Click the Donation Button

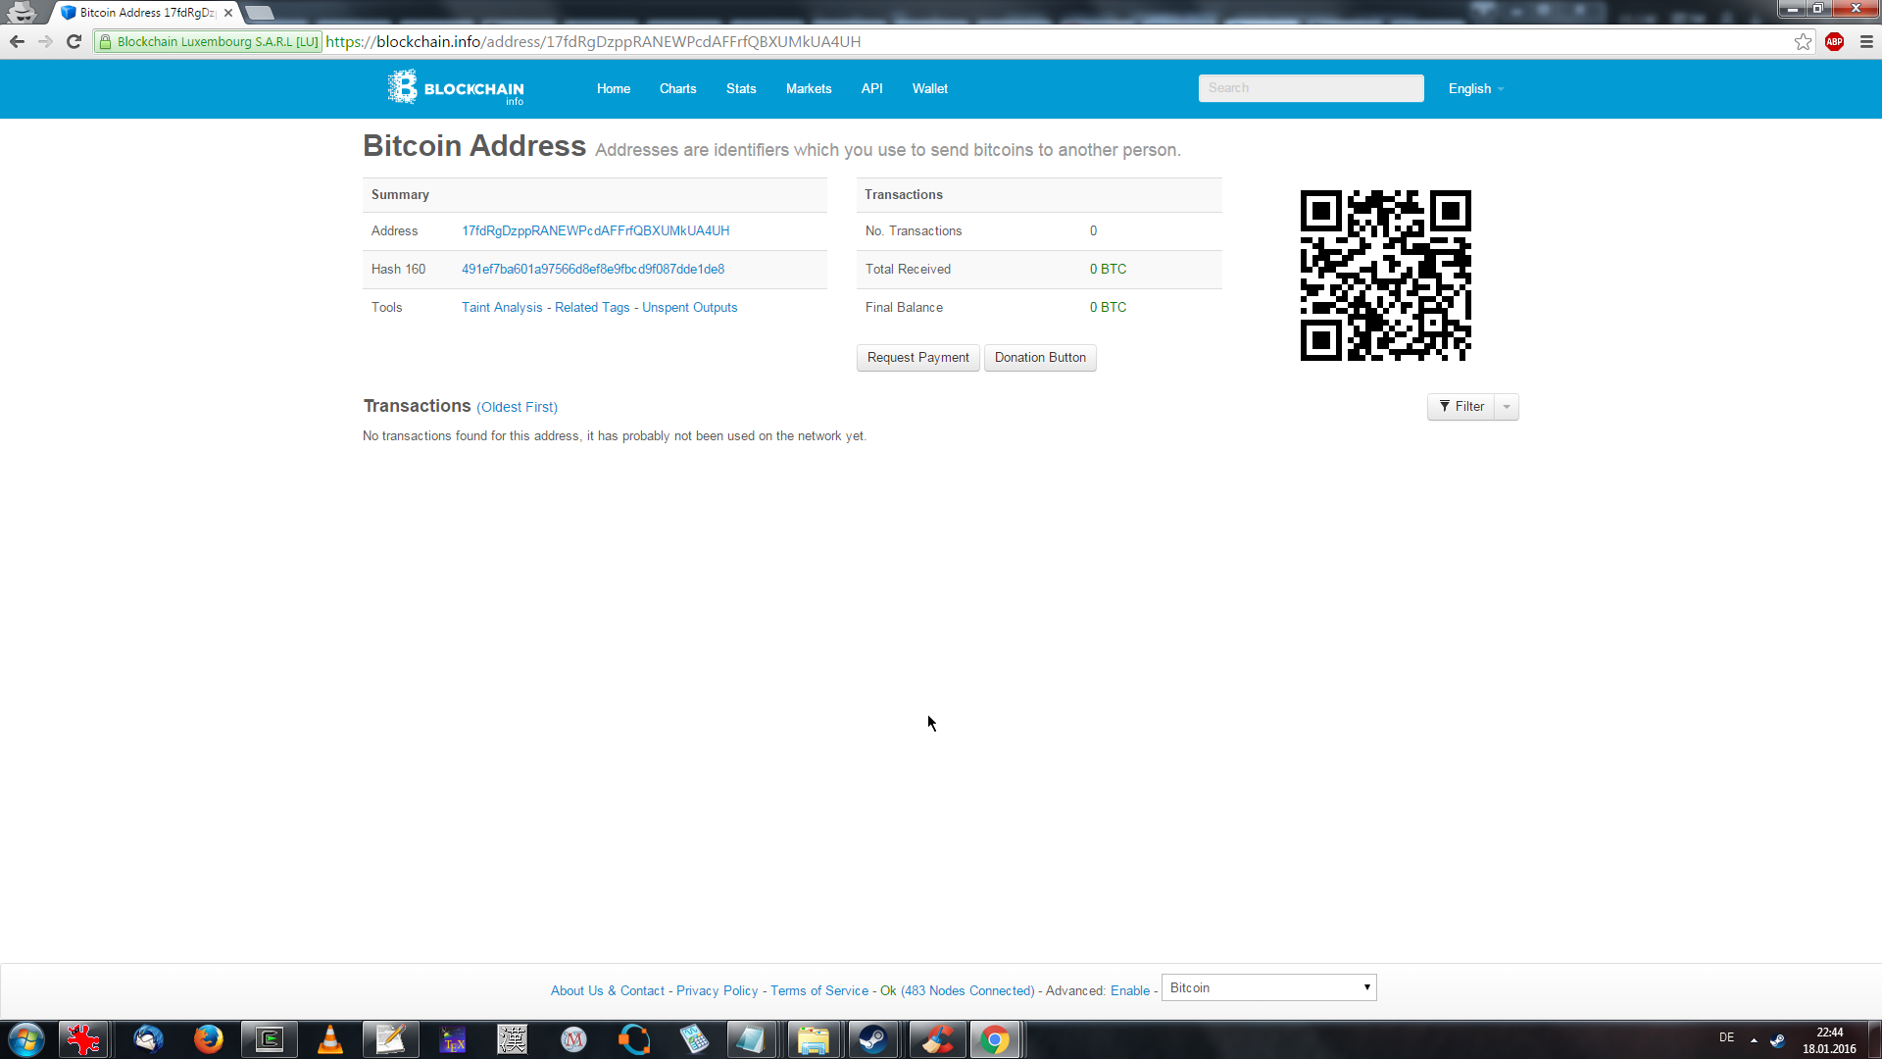[x=1040, y=358]
